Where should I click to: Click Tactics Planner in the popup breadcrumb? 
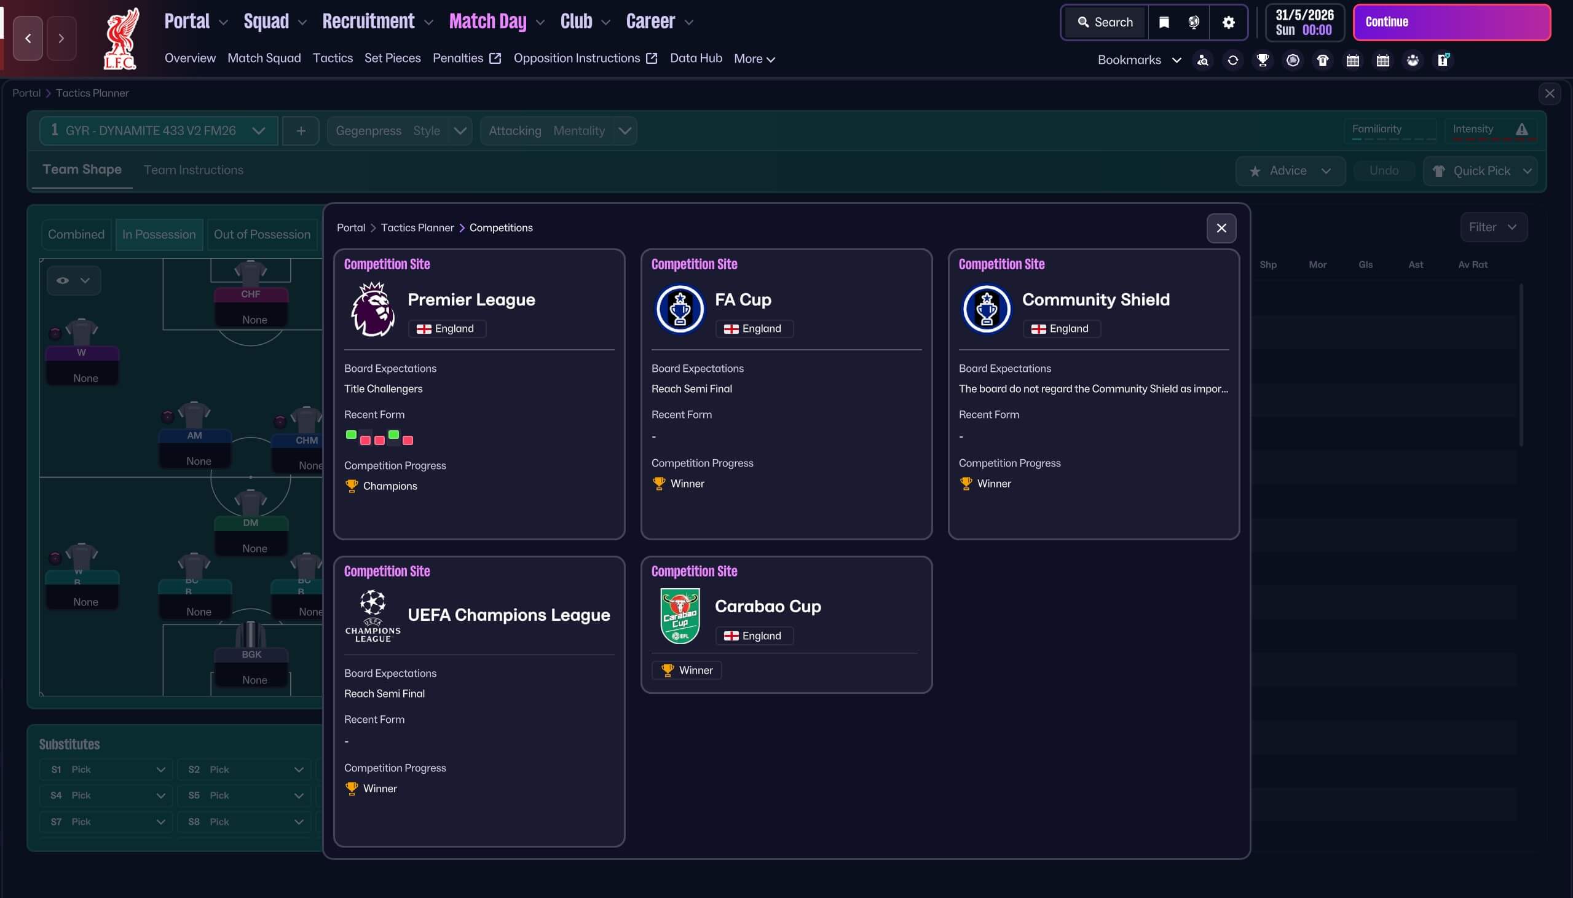pyautogui.click(x=417, y=227)
